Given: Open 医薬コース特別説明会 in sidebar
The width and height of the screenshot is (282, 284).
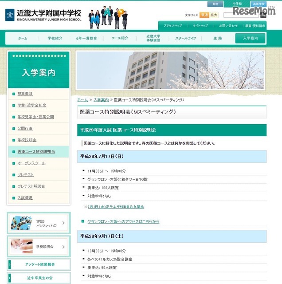Looking at the screenshot, I should click(x=36, y=152).
